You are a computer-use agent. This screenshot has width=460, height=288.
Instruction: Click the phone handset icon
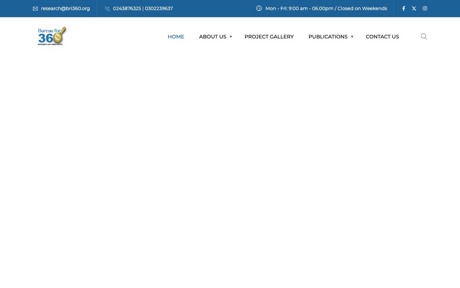[107, 9]
